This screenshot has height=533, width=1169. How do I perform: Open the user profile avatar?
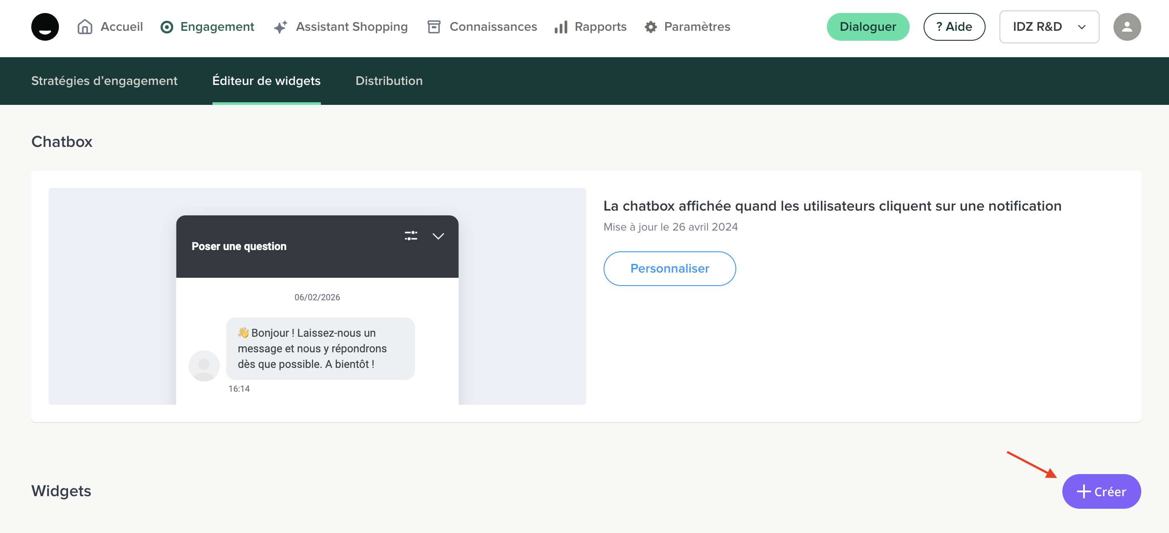click(x=1127, y=27)
